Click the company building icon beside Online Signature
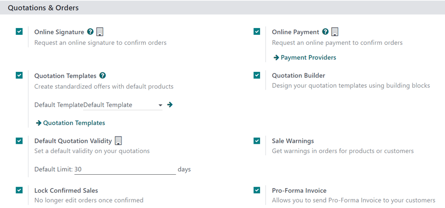445x208 pixels. [x=100, y=32]
